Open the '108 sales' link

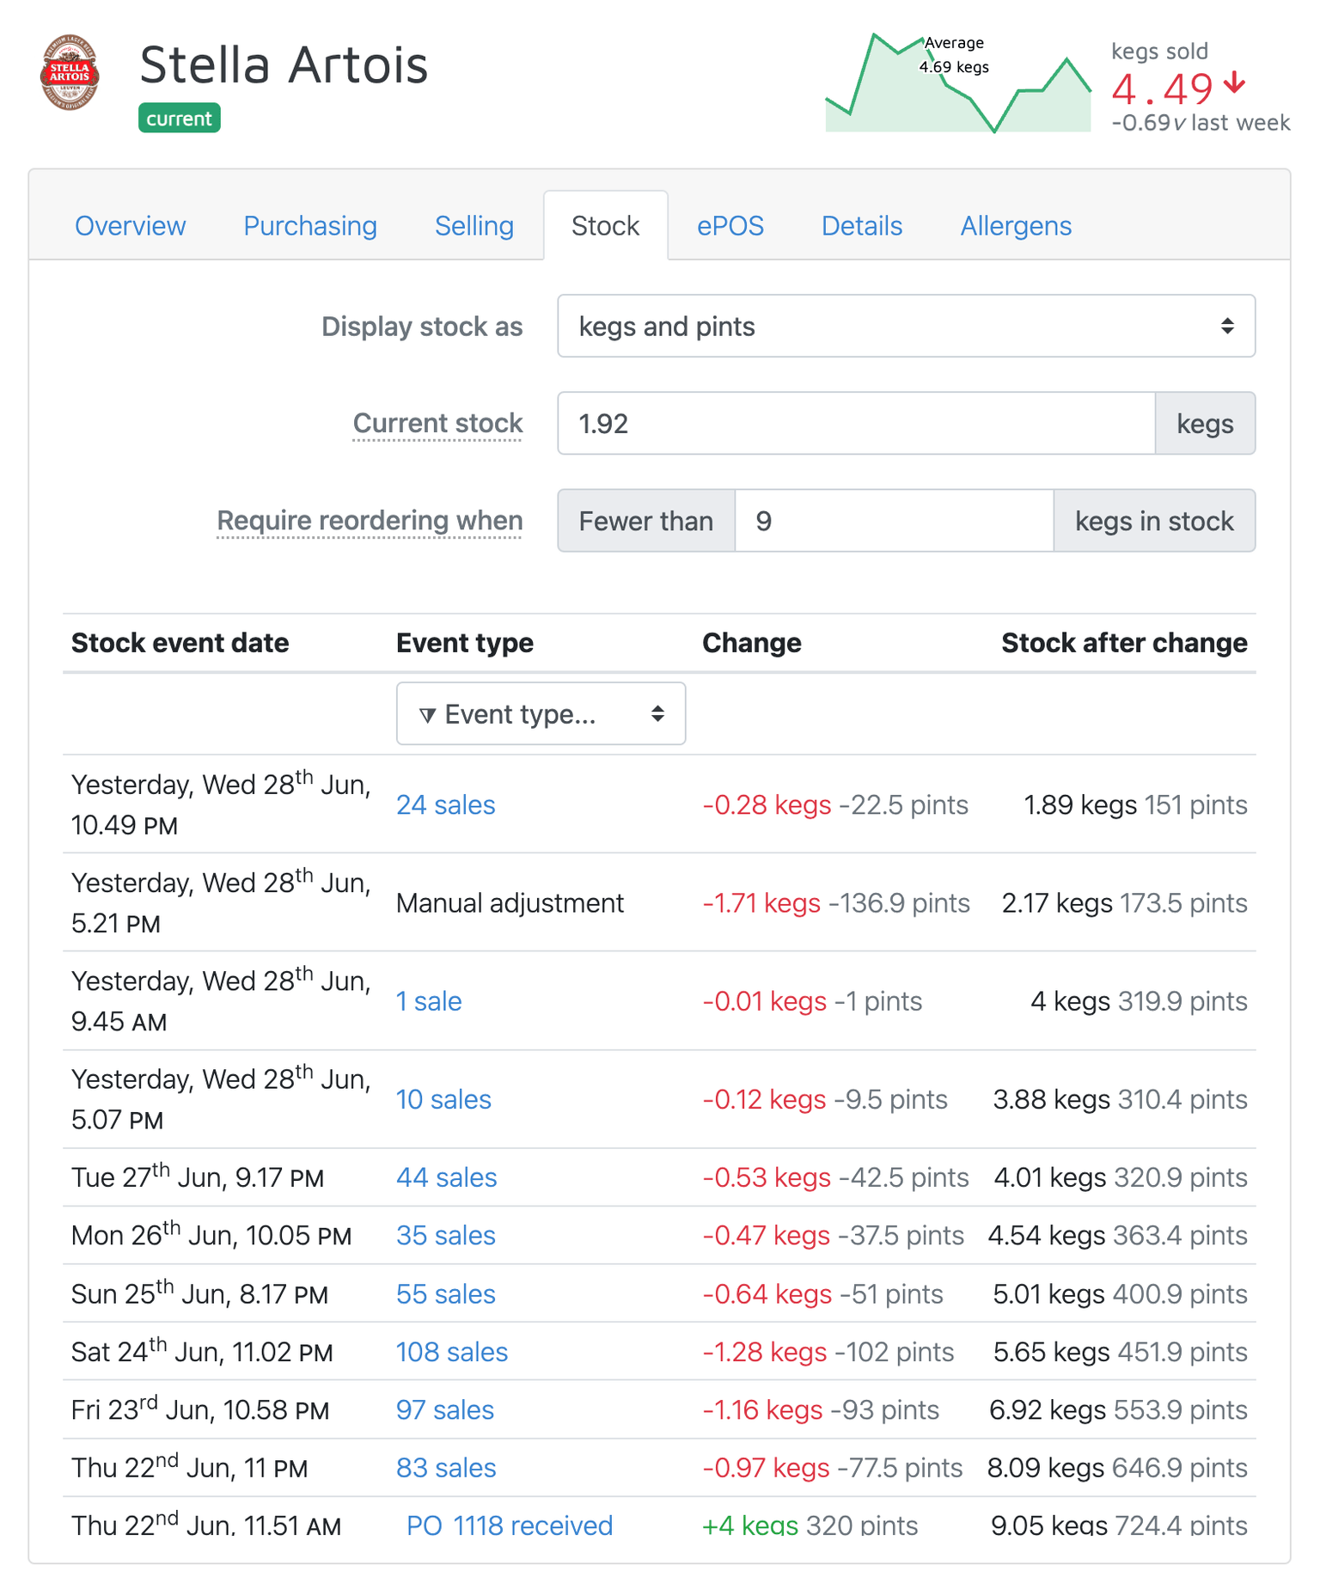coord(452,1353)
